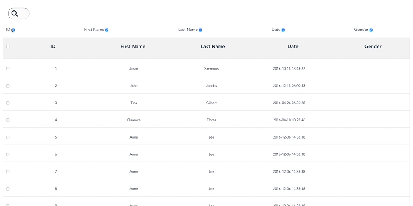
Task: Toggle the Last Name column checkbox
Action: coord(200,30)
